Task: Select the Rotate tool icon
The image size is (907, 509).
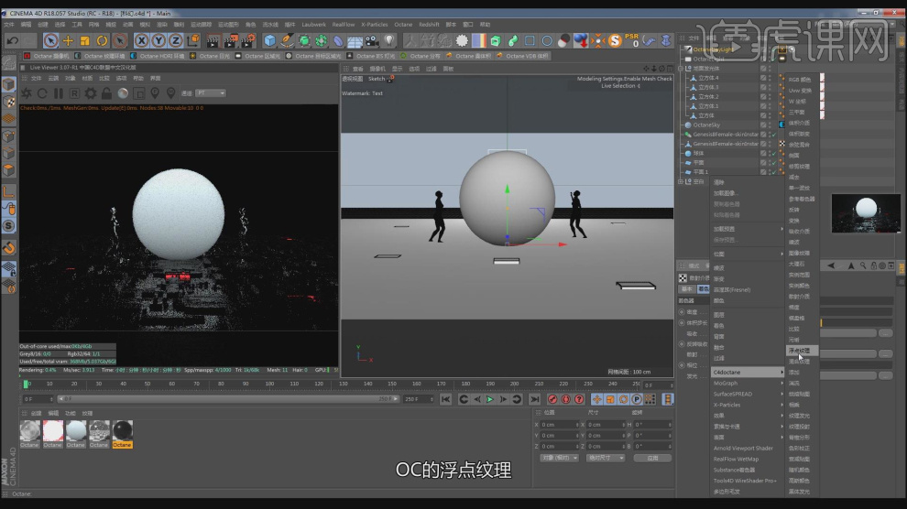Action: 102,40
